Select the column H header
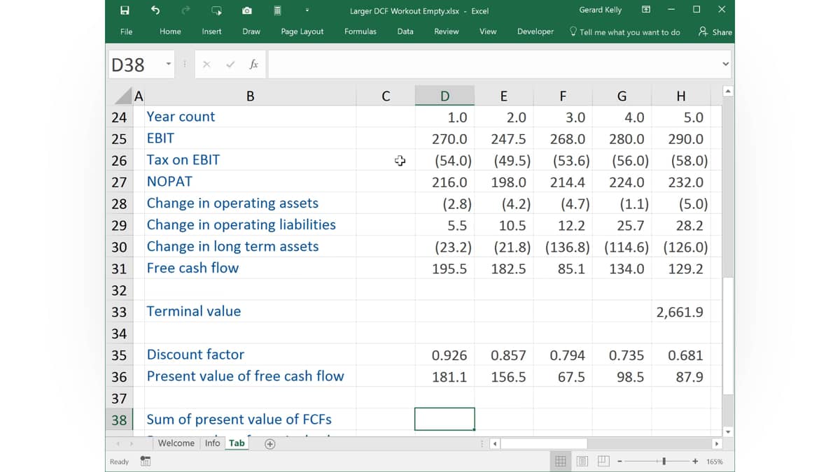Screen dimensions: 840x472 pyautogui.click(x=680, y=96)
